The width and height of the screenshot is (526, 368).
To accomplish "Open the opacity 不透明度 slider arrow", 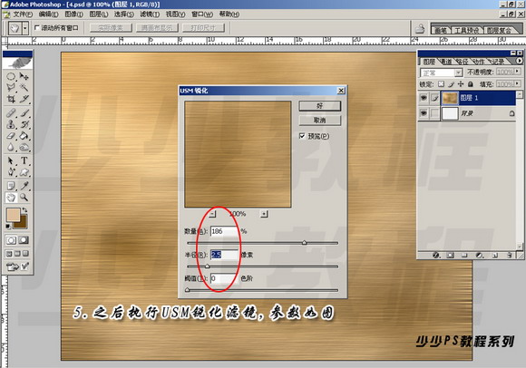I will click(518, 72).
